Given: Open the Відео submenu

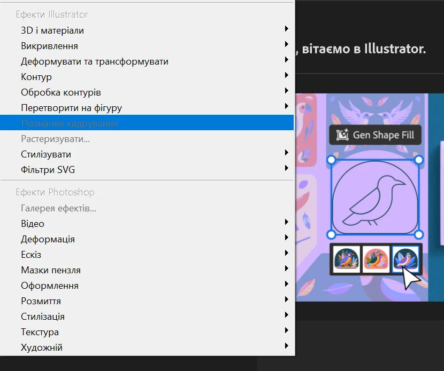Looking at the screenshot, I should pos(147,224).
